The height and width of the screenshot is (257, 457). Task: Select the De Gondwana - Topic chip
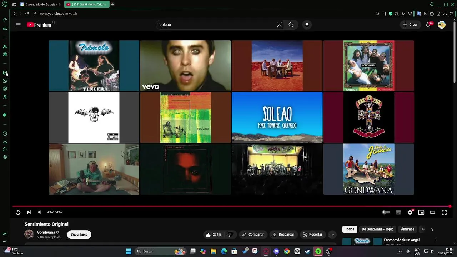click(377, 229)
